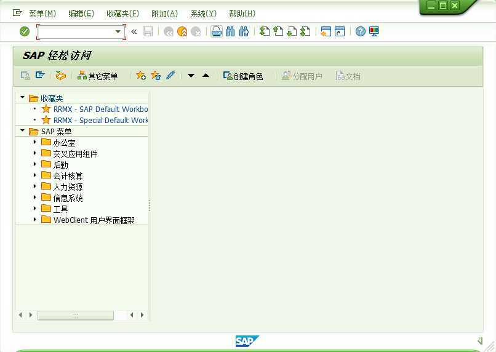
Task: Open the 系统(Y) menu
Action: (204, 14)
